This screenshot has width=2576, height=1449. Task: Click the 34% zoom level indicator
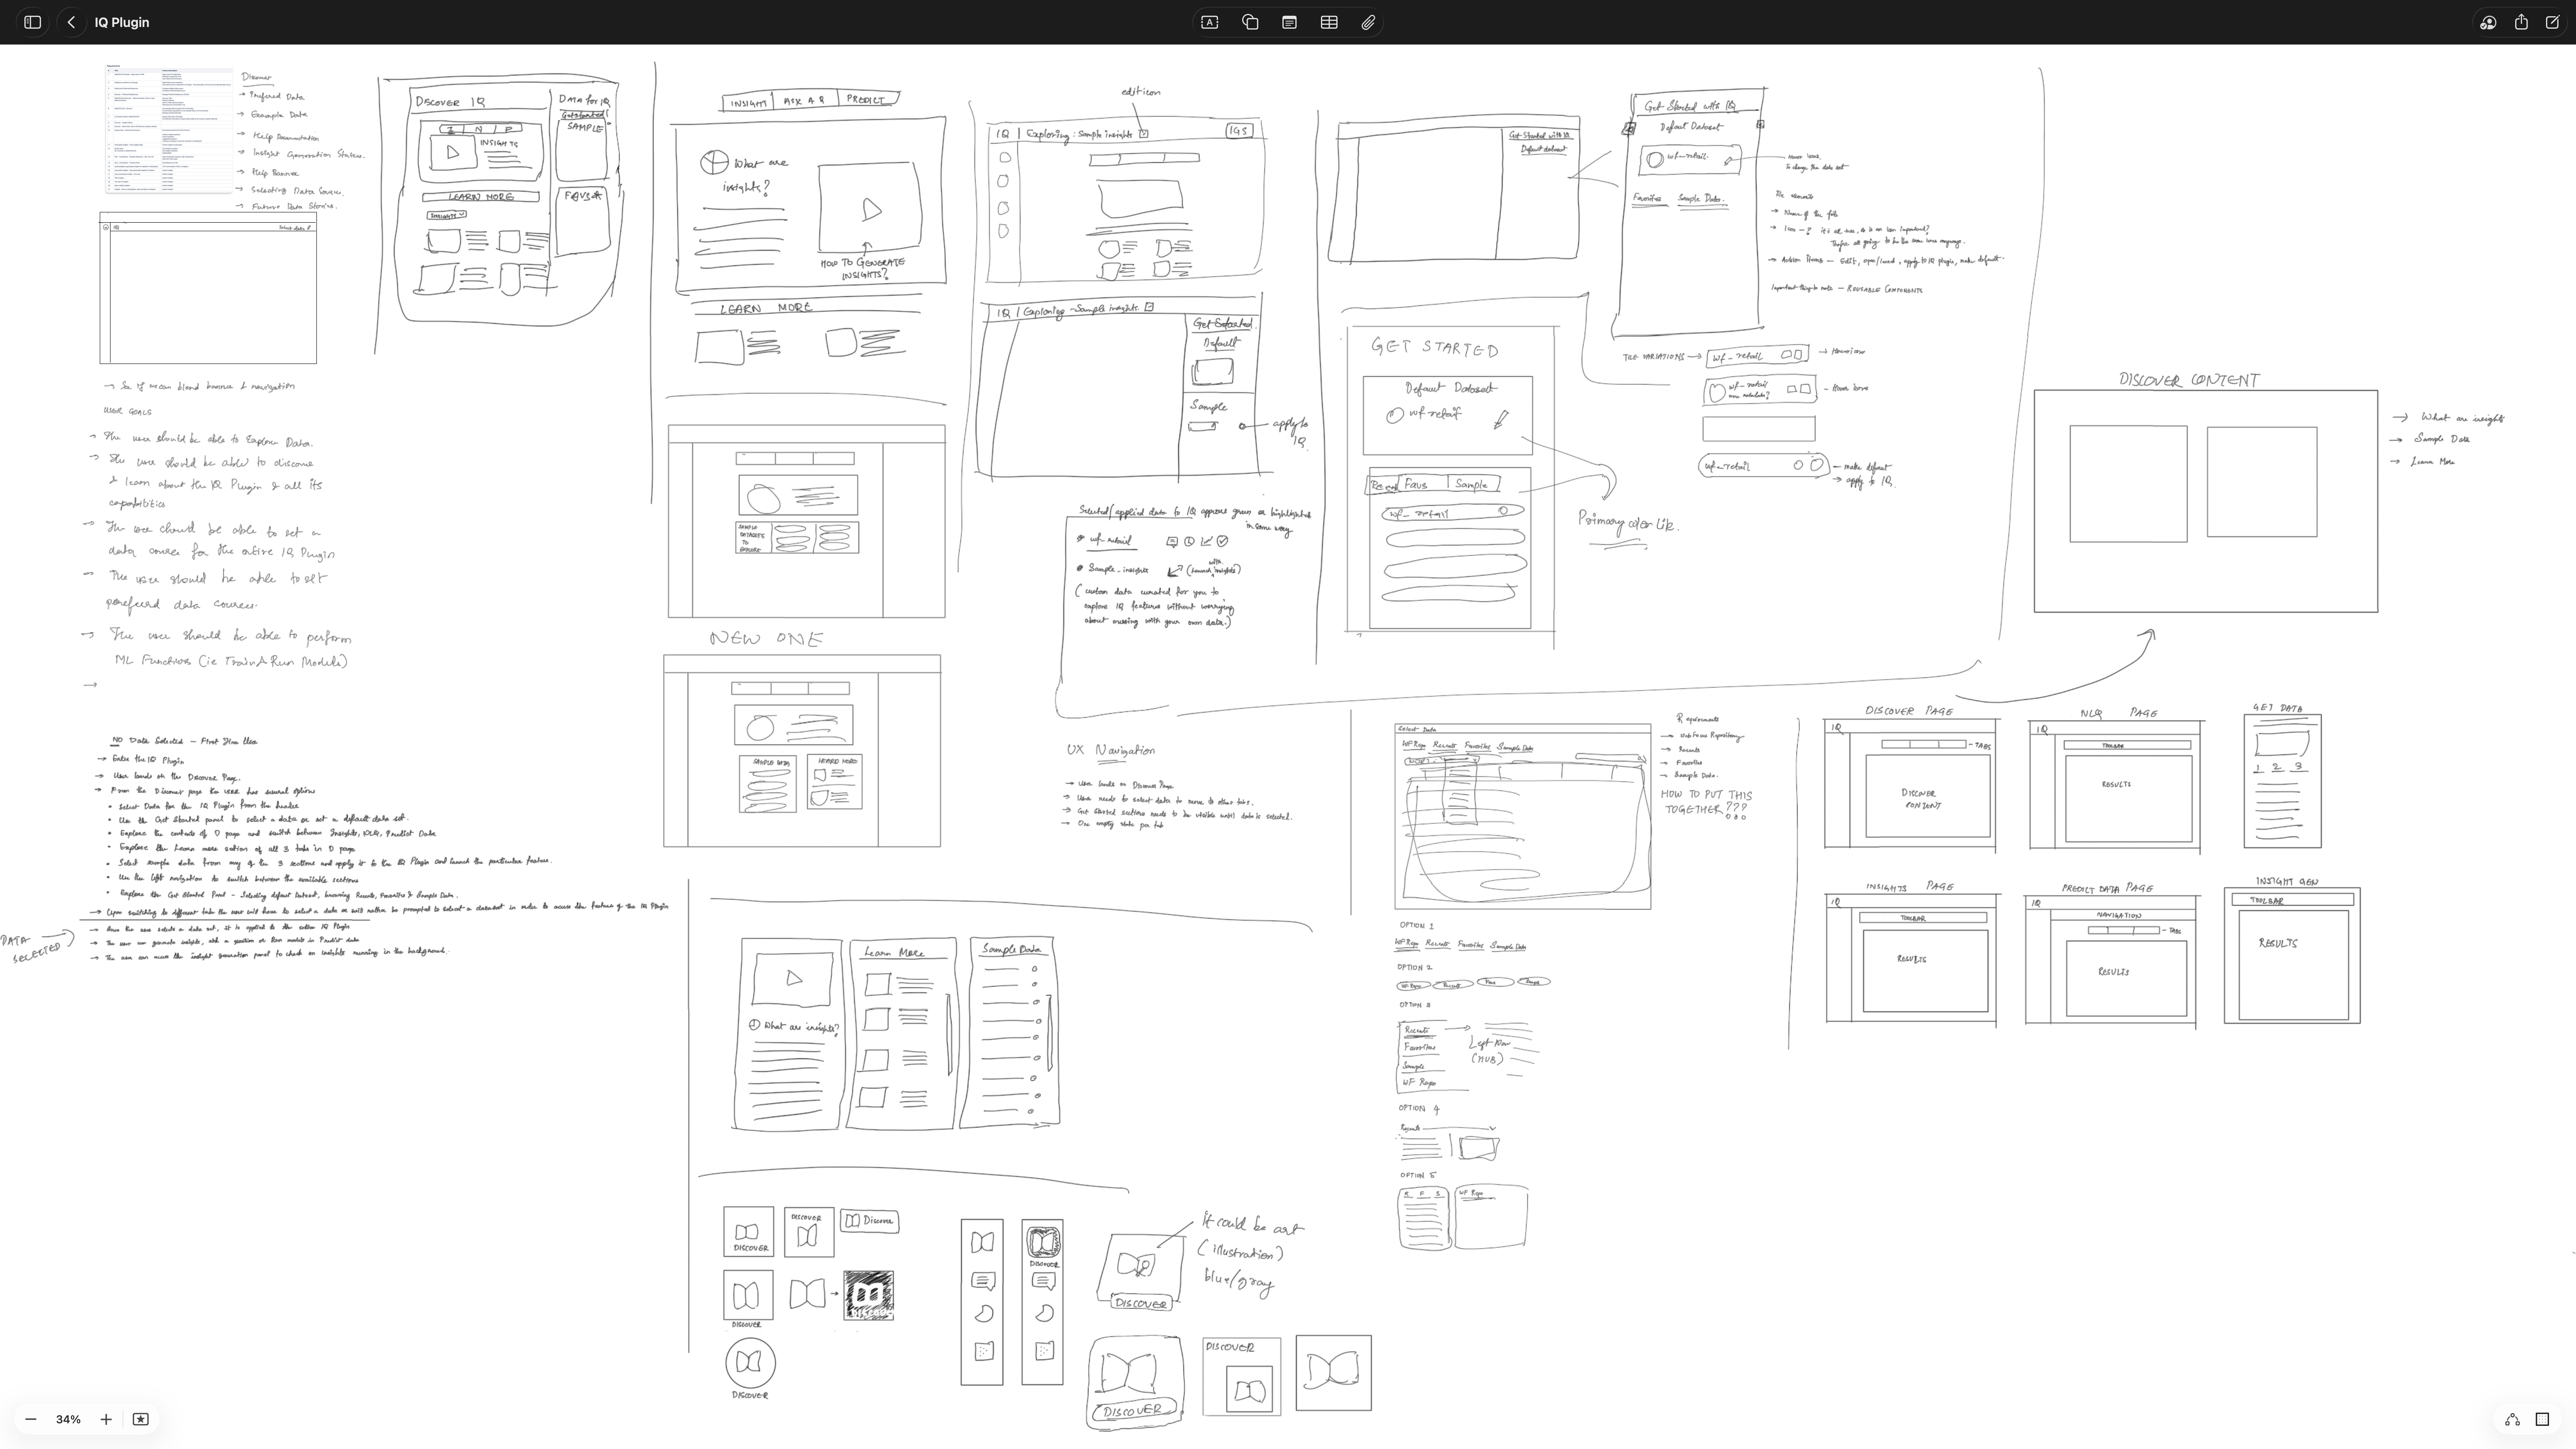point(68,1419)
